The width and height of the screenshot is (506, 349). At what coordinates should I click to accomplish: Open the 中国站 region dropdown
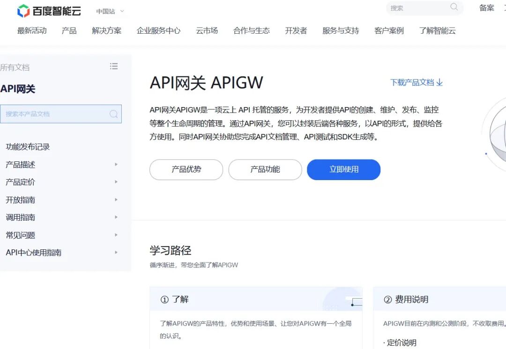point(109,11)
